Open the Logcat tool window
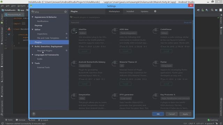The width and height of the screenshot is (223, 125). tap(43, 120)
